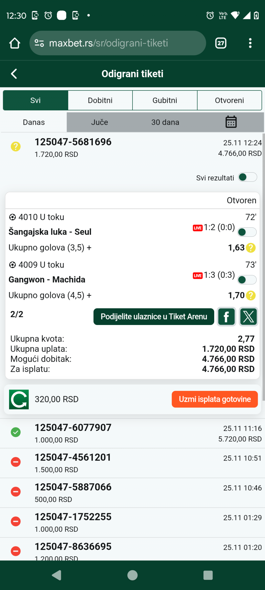Screen dimensions: 265x590
Task: Open the browser tab switcher showing 27
Action: (x=221, y=43)
